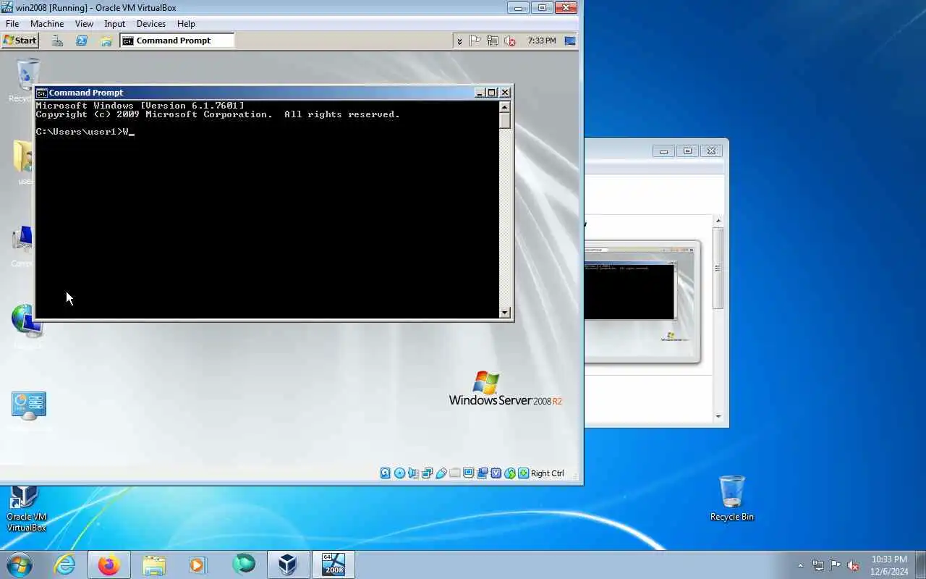Switch to win2008 VM on host taskbar

tap(334, 565)
